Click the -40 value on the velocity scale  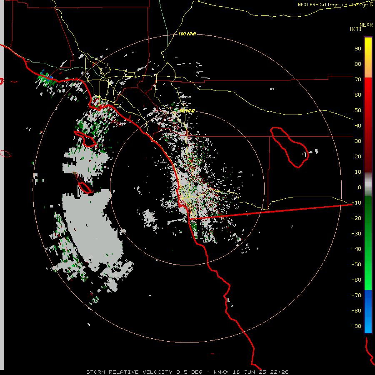pos(356,249)
